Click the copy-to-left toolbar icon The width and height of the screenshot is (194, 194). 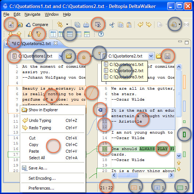[x=174, y=25]
